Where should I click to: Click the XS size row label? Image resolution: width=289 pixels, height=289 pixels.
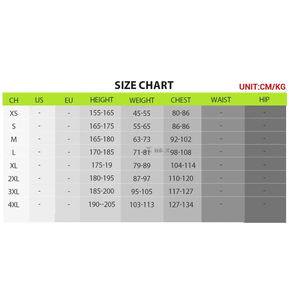(14, 113)
